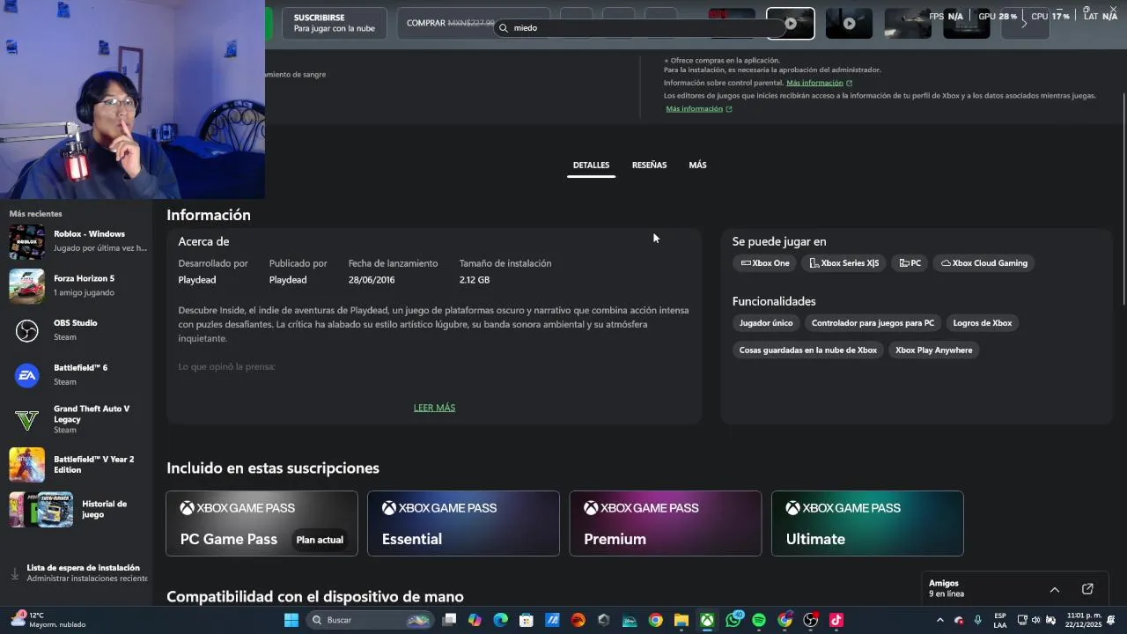Click ESP LAA language indicator
This screenshot has width=1127, height=634.
point(1000,620)
